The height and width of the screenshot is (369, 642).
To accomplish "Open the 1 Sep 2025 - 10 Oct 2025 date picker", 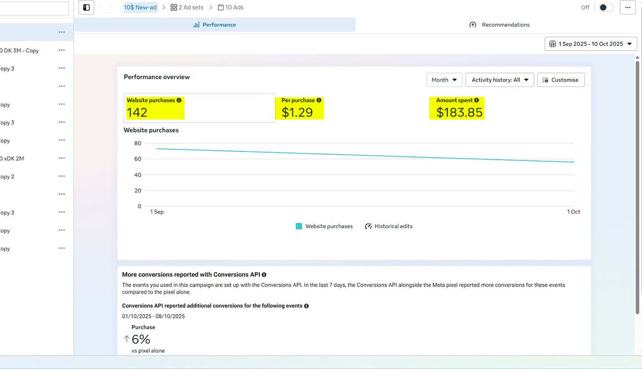I will (x=591, y=44).
